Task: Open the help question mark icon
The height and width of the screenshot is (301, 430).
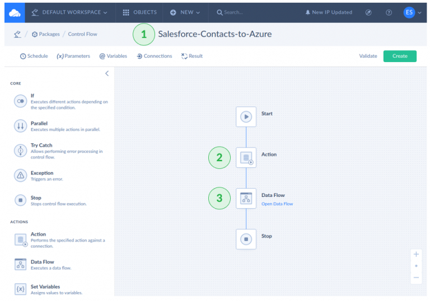Action: click(x=389, y=12)
